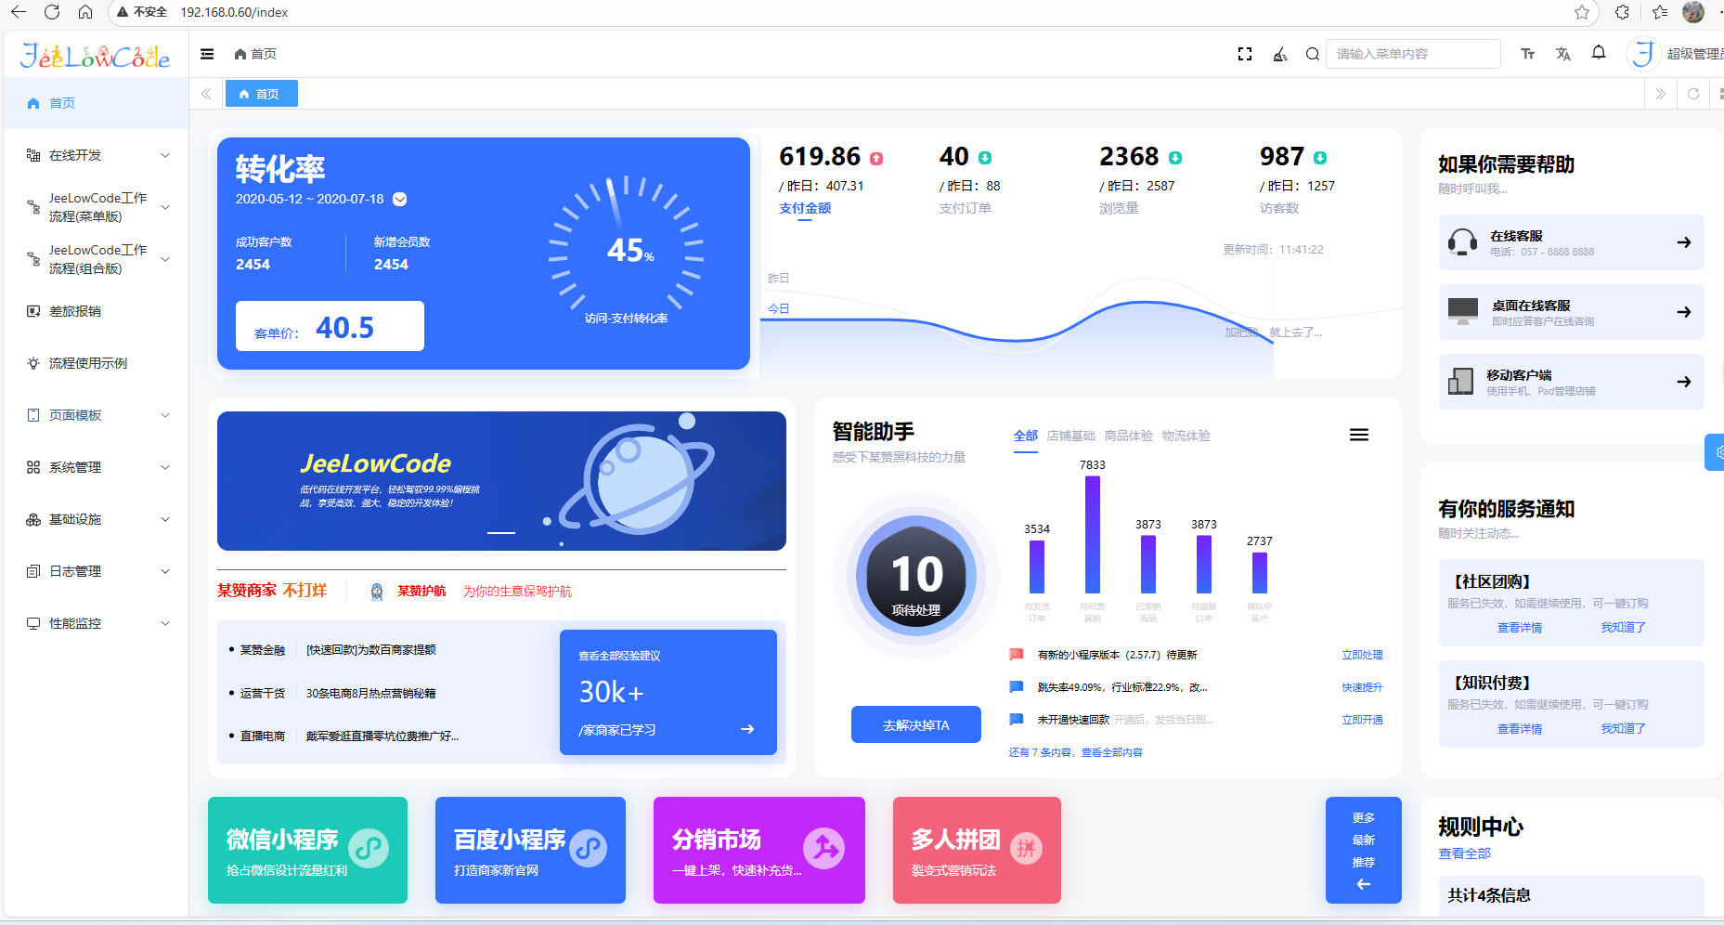Expand the 在线开发 sidebar menu
The width and height of the screenshot is (1724, 925).
pos(96,155)
